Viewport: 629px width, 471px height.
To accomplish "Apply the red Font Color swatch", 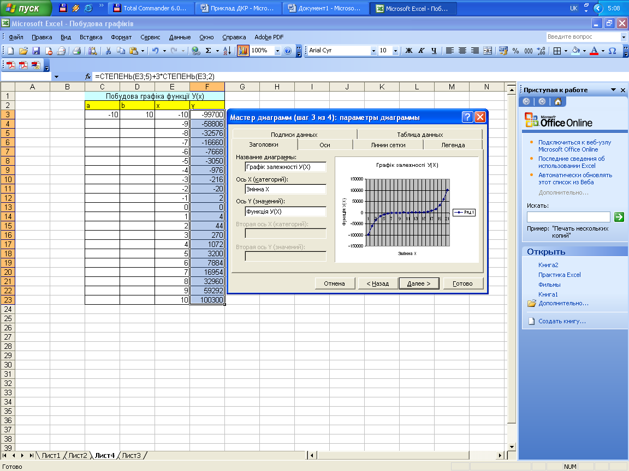I will tap(594, 51).
